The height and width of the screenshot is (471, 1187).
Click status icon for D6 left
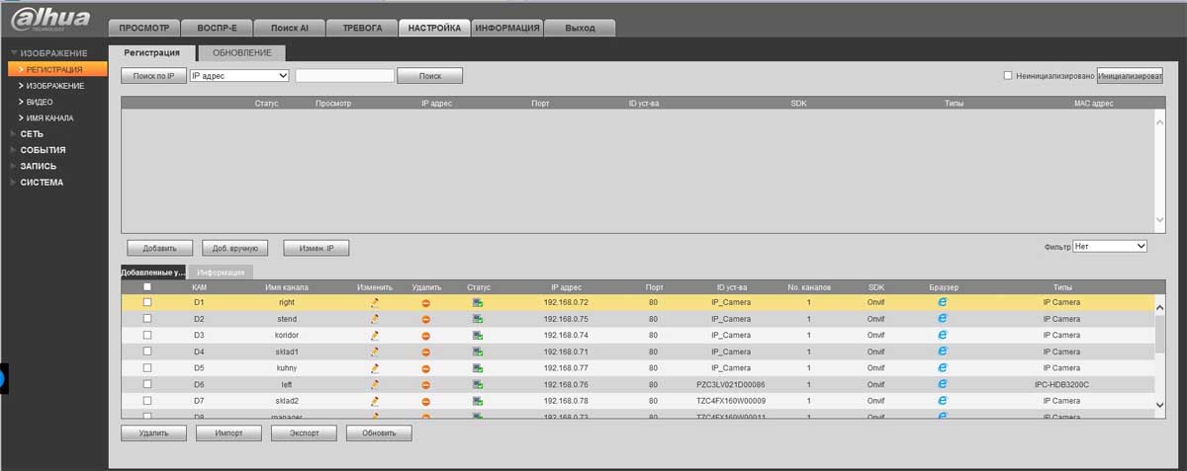(478, 384)
